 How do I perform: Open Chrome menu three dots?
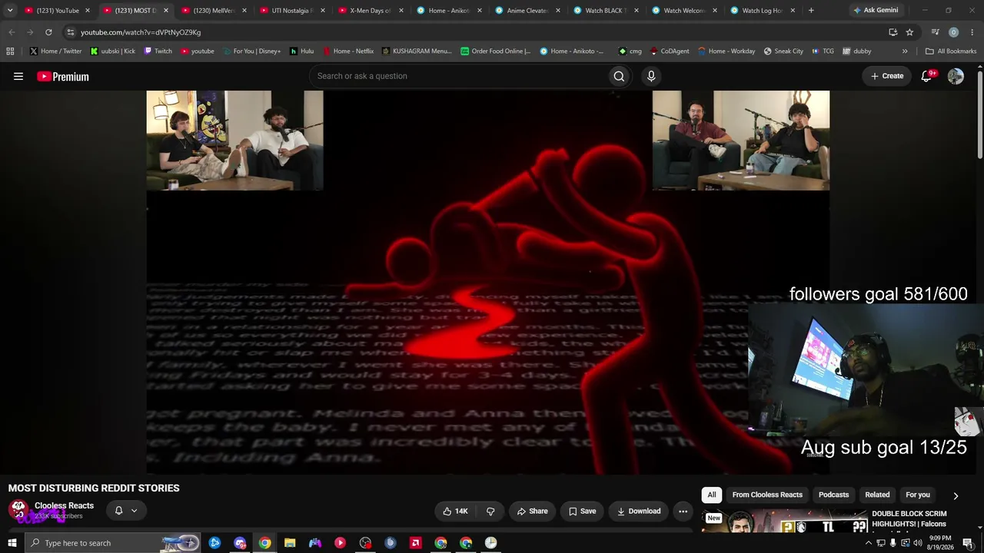click(972, 32)
